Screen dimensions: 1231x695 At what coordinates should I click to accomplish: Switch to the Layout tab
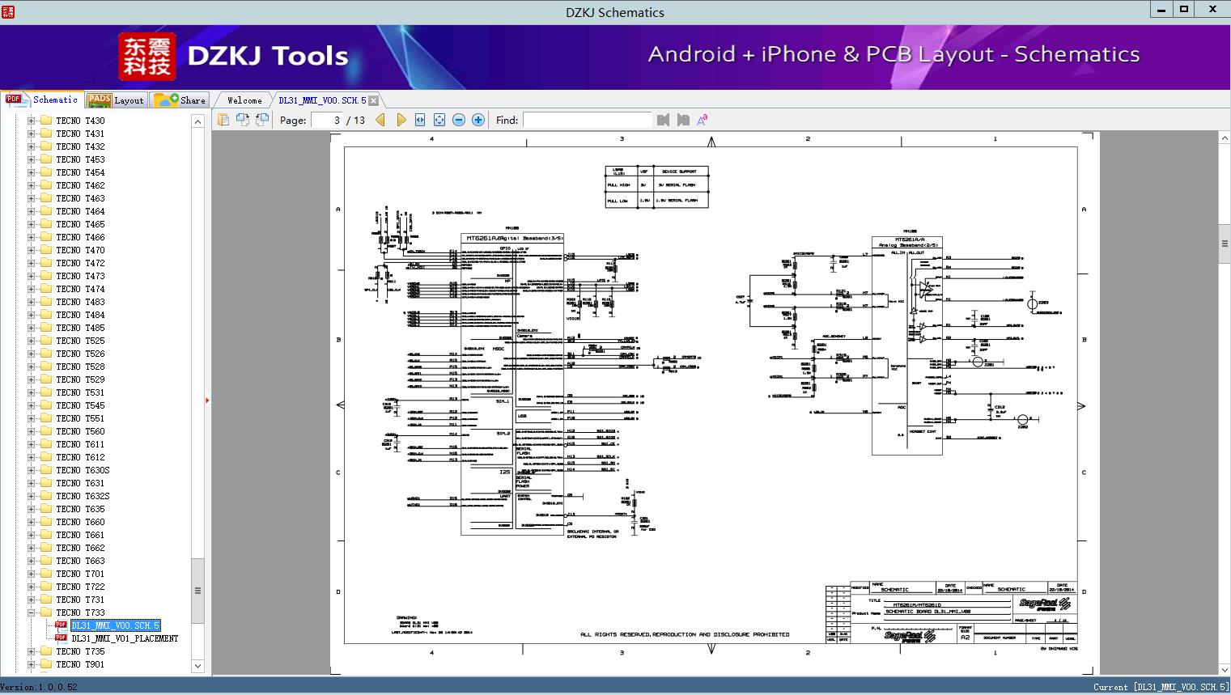point(116,100)
